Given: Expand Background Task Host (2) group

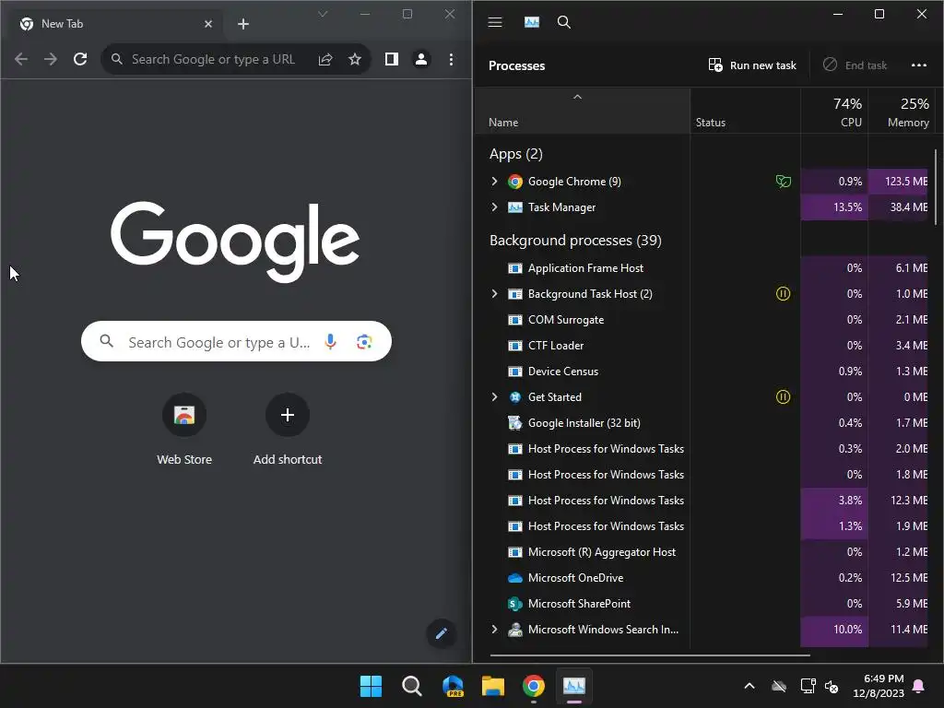Looking at the screenshot, I should tap(494, 294).
